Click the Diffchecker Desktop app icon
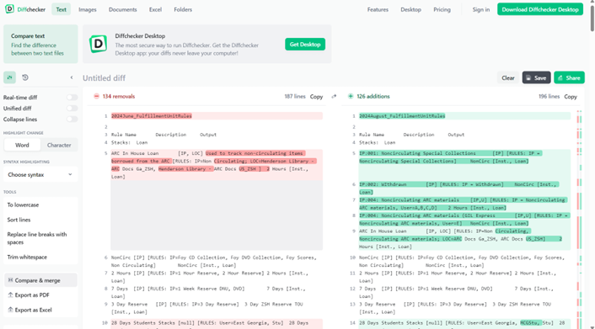 click(99, 44)
